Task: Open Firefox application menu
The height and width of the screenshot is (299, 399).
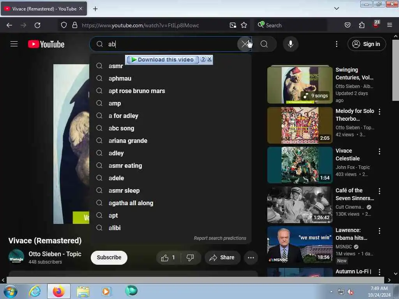Action: [389, 25]
